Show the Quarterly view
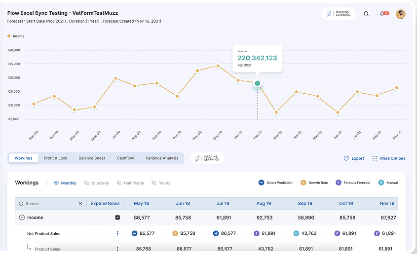 click(x=96, y=183)
